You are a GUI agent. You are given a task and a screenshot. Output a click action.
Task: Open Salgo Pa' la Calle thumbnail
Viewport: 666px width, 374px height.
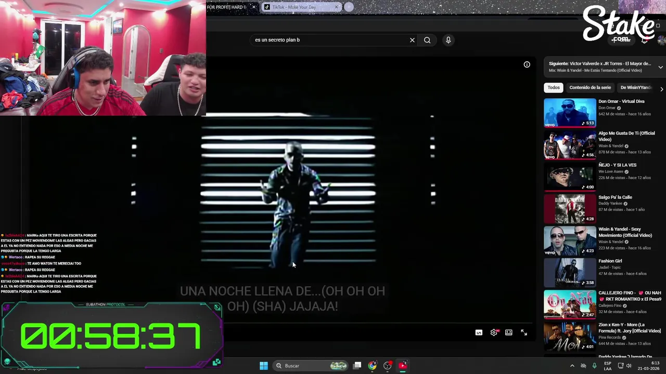(570, 209)
